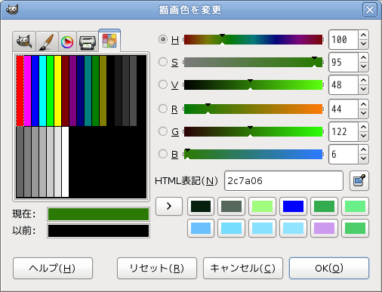Select the R red radio button
Screen dimensions: 382x292
(x=163, y=109)
